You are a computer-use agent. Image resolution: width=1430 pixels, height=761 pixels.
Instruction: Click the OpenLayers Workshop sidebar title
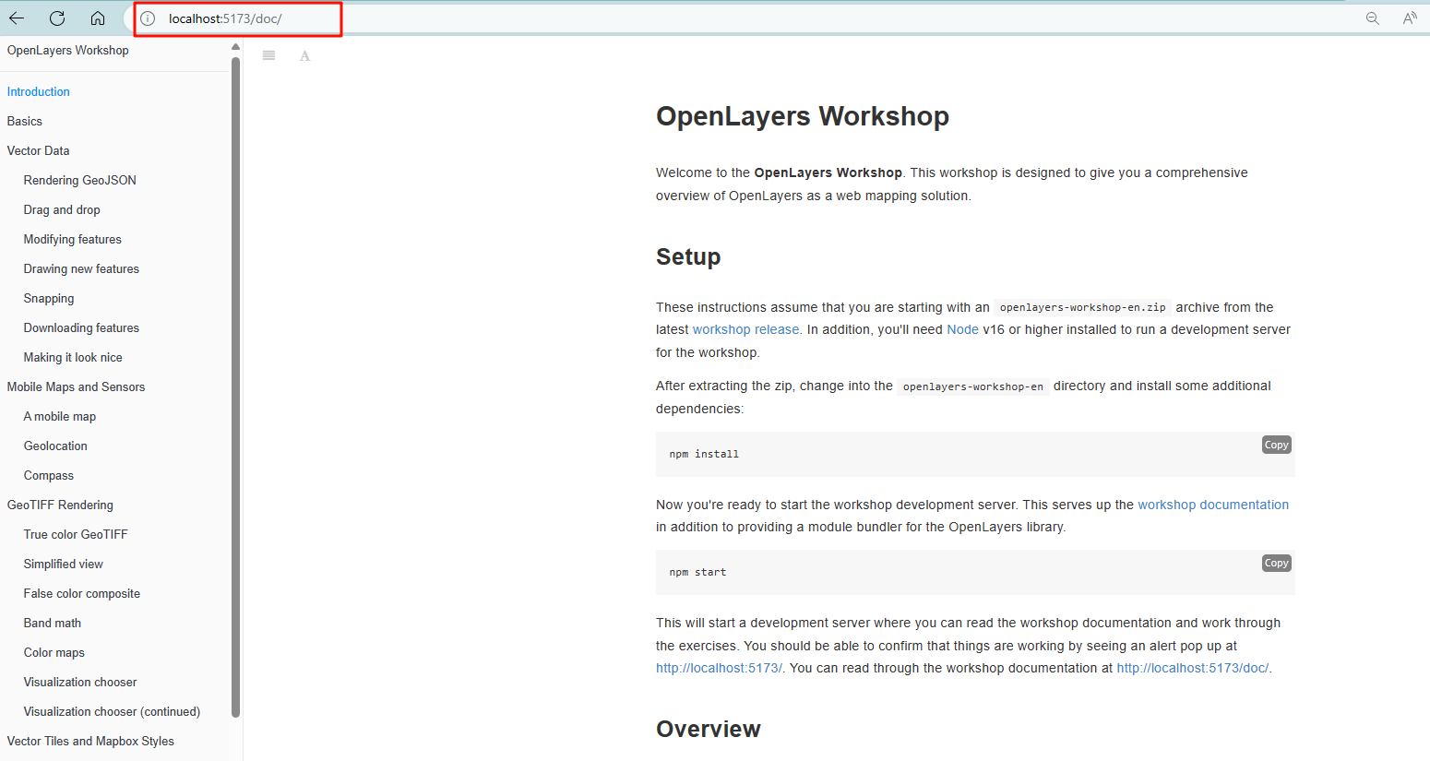68,51
